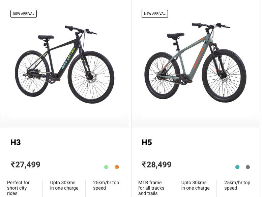Click the New Arrival badge on H5 card
Image resolution: width=262 pixels, height=197 pixels.
click(x=155, y=14)
